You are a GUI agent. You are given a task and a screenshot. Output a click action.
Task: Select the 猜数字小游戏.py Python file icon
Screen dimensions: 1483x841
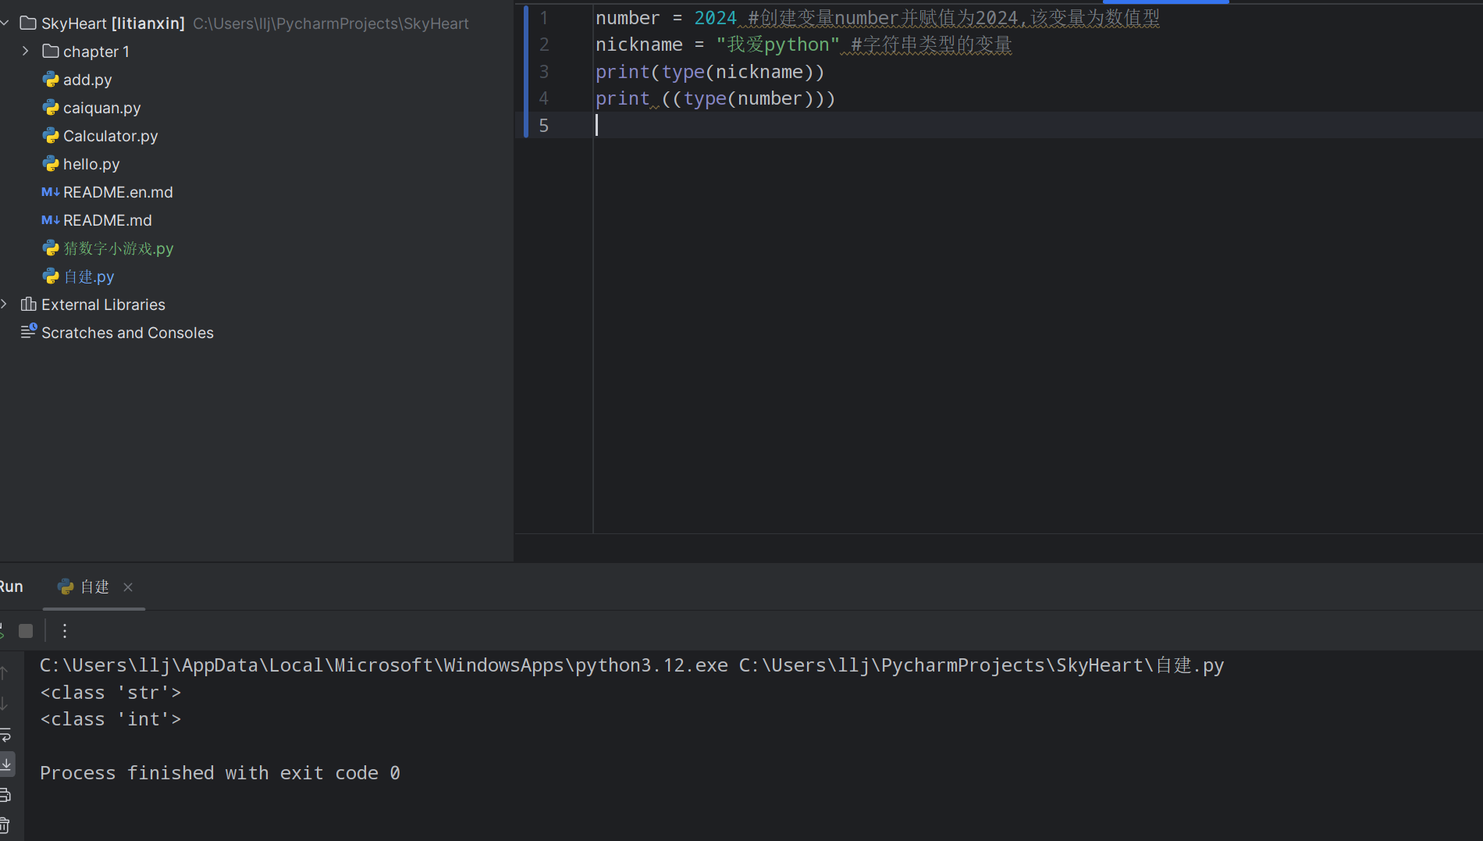pyautogui.click(x=51, y=248)
